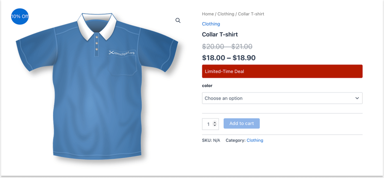The image size is (384, 178).
Task: Click the color attribute label
Action: [x=207, y=85]
